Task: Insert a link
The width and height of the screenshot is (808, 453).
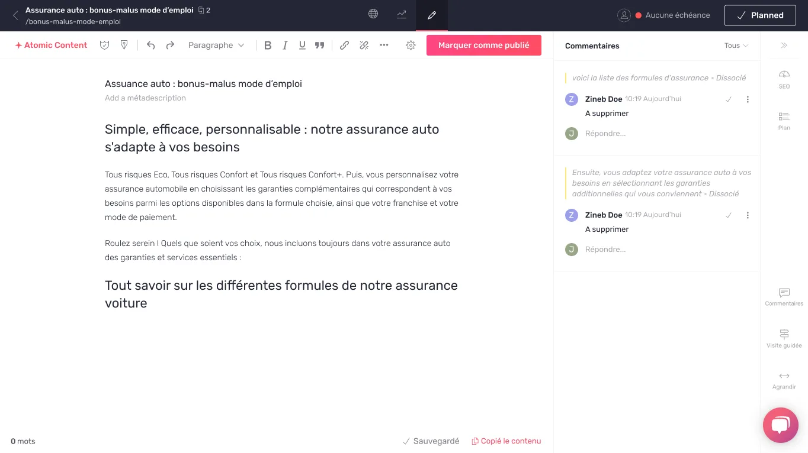Action: 344,45
